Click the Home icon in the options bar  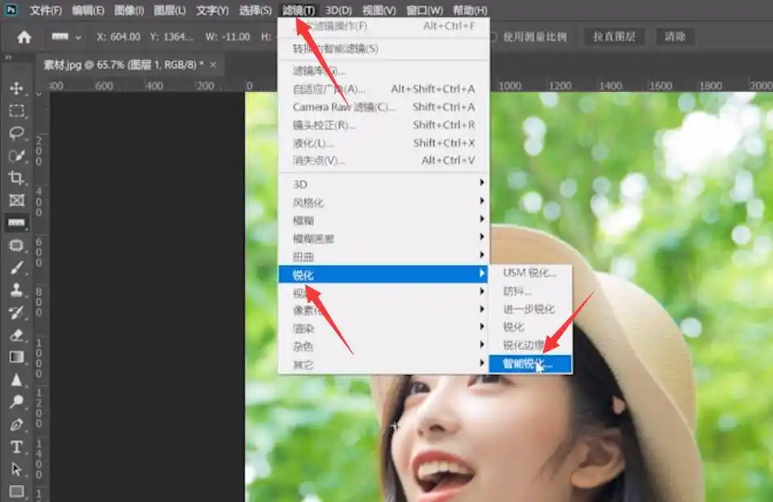pos(23,36)
